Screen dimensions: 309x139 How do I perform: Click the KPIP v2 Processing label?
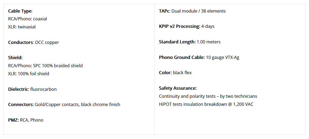(x=180, y=27)
